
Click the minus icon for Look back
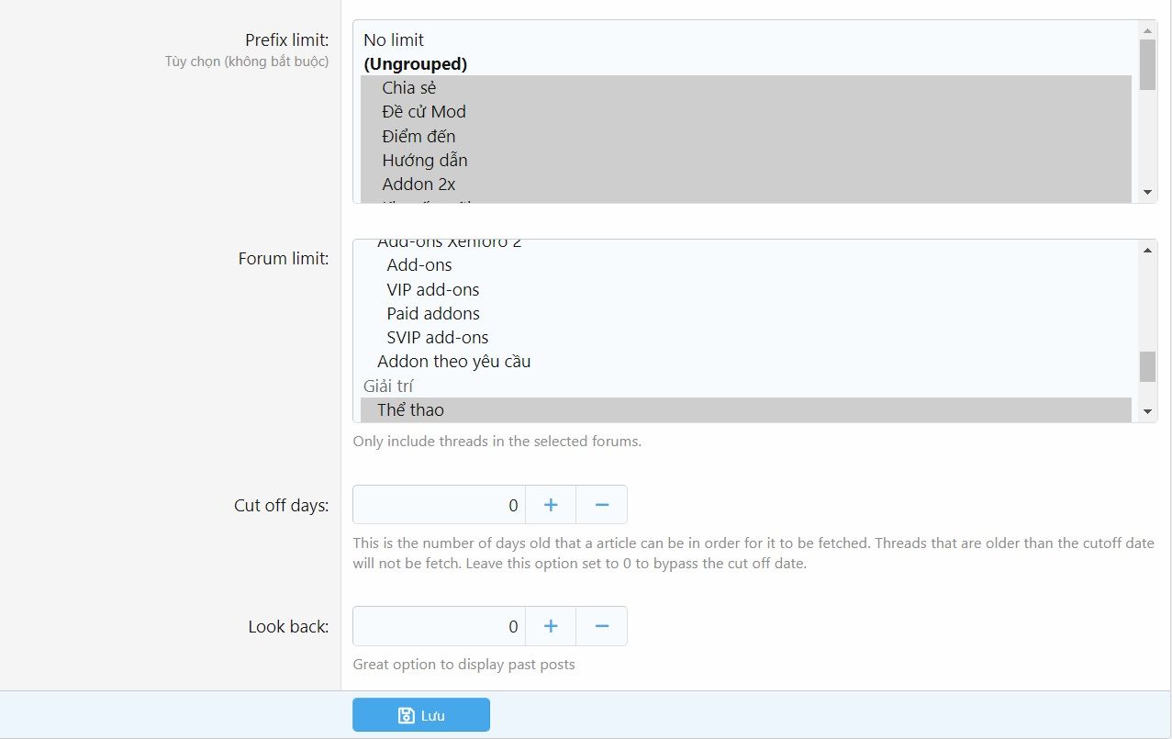click(x=602, y=626)
